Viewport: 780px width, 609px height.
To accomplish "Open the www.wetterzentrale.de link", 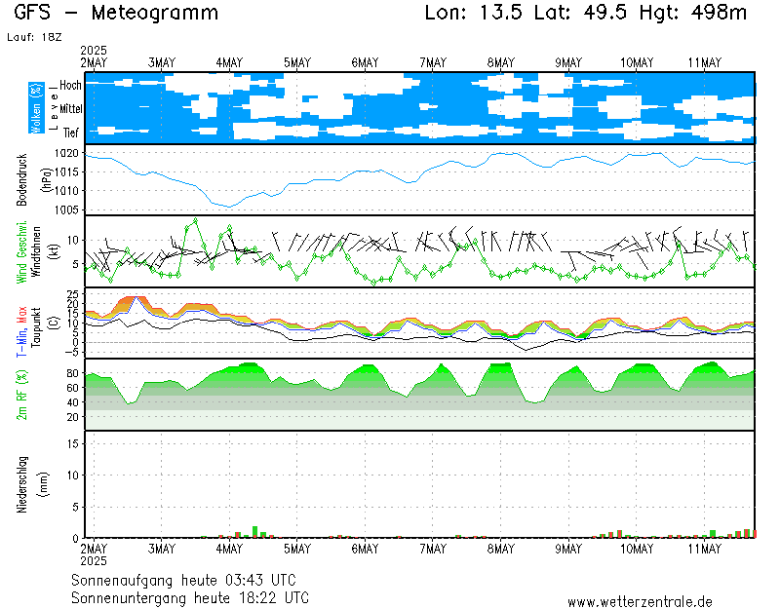I will pyautogui.click(x=640, y=602).
